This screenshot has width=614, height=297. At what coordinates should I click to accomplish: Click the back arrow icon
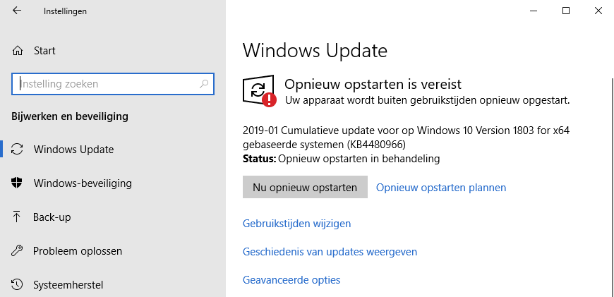(x=17, y=11)
